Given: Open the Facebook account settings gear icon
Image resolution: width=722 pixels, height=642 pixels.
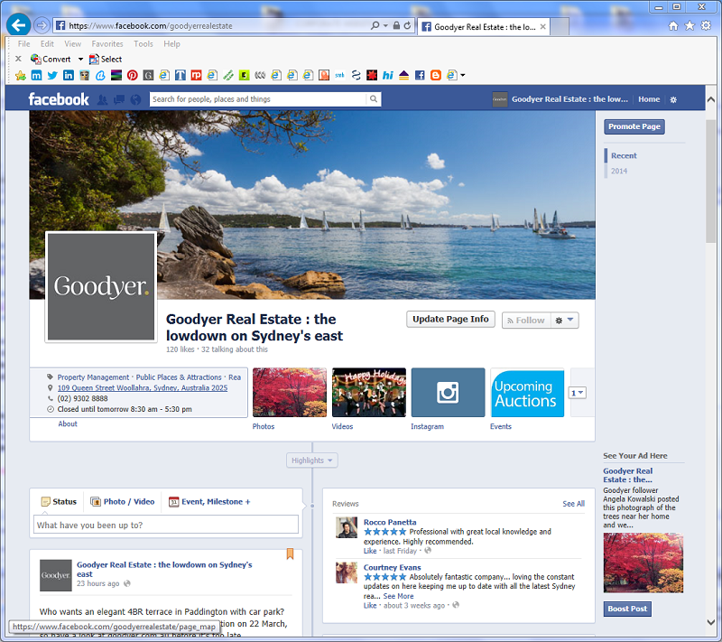Looking at the screenshot, I should [673, 99].
